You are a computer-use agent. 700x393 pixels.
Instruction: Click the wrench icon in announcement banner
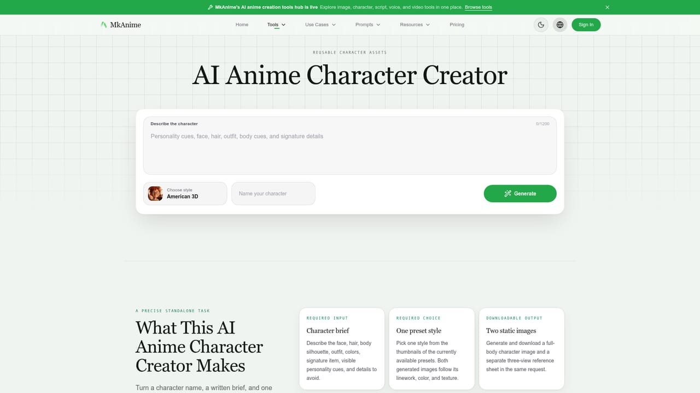211,7
